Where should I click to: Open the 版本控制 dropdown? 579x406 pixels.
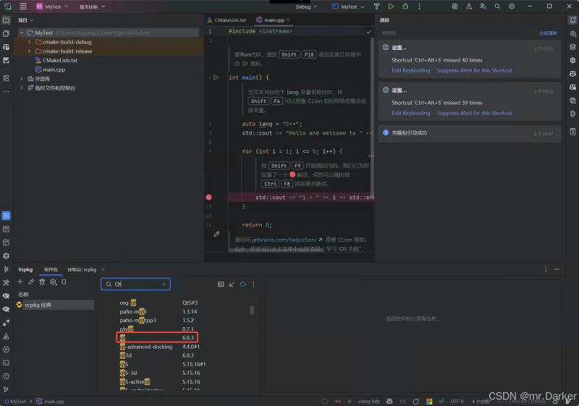(x=92, y=7)
